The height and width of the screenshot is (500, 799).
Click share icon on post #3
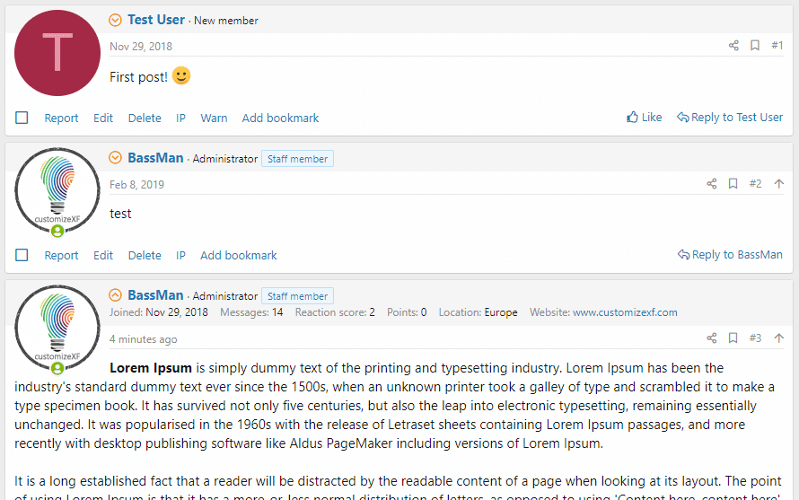click(712, 338)
